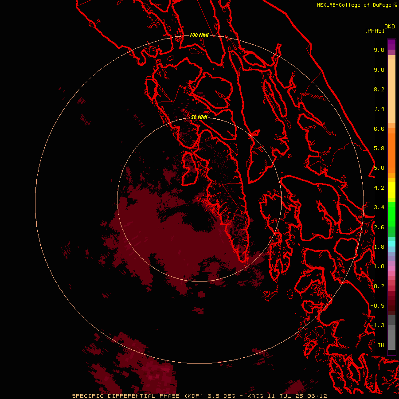Click the NEXLAB-College of DuPage header text

click(355, 5)
